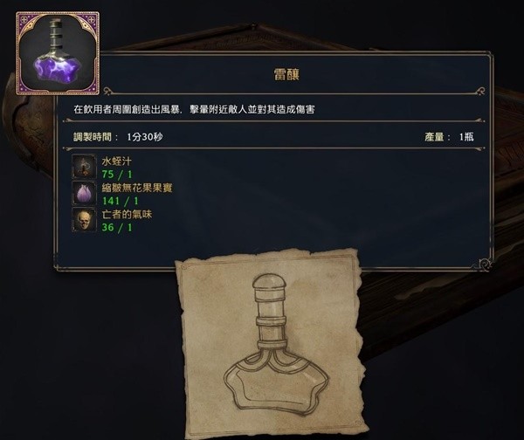The height and width of the screenshot is (440, 524).
Task: Select the shrivelfig fruit ingredient icon
Action: (x=84, y=193)
